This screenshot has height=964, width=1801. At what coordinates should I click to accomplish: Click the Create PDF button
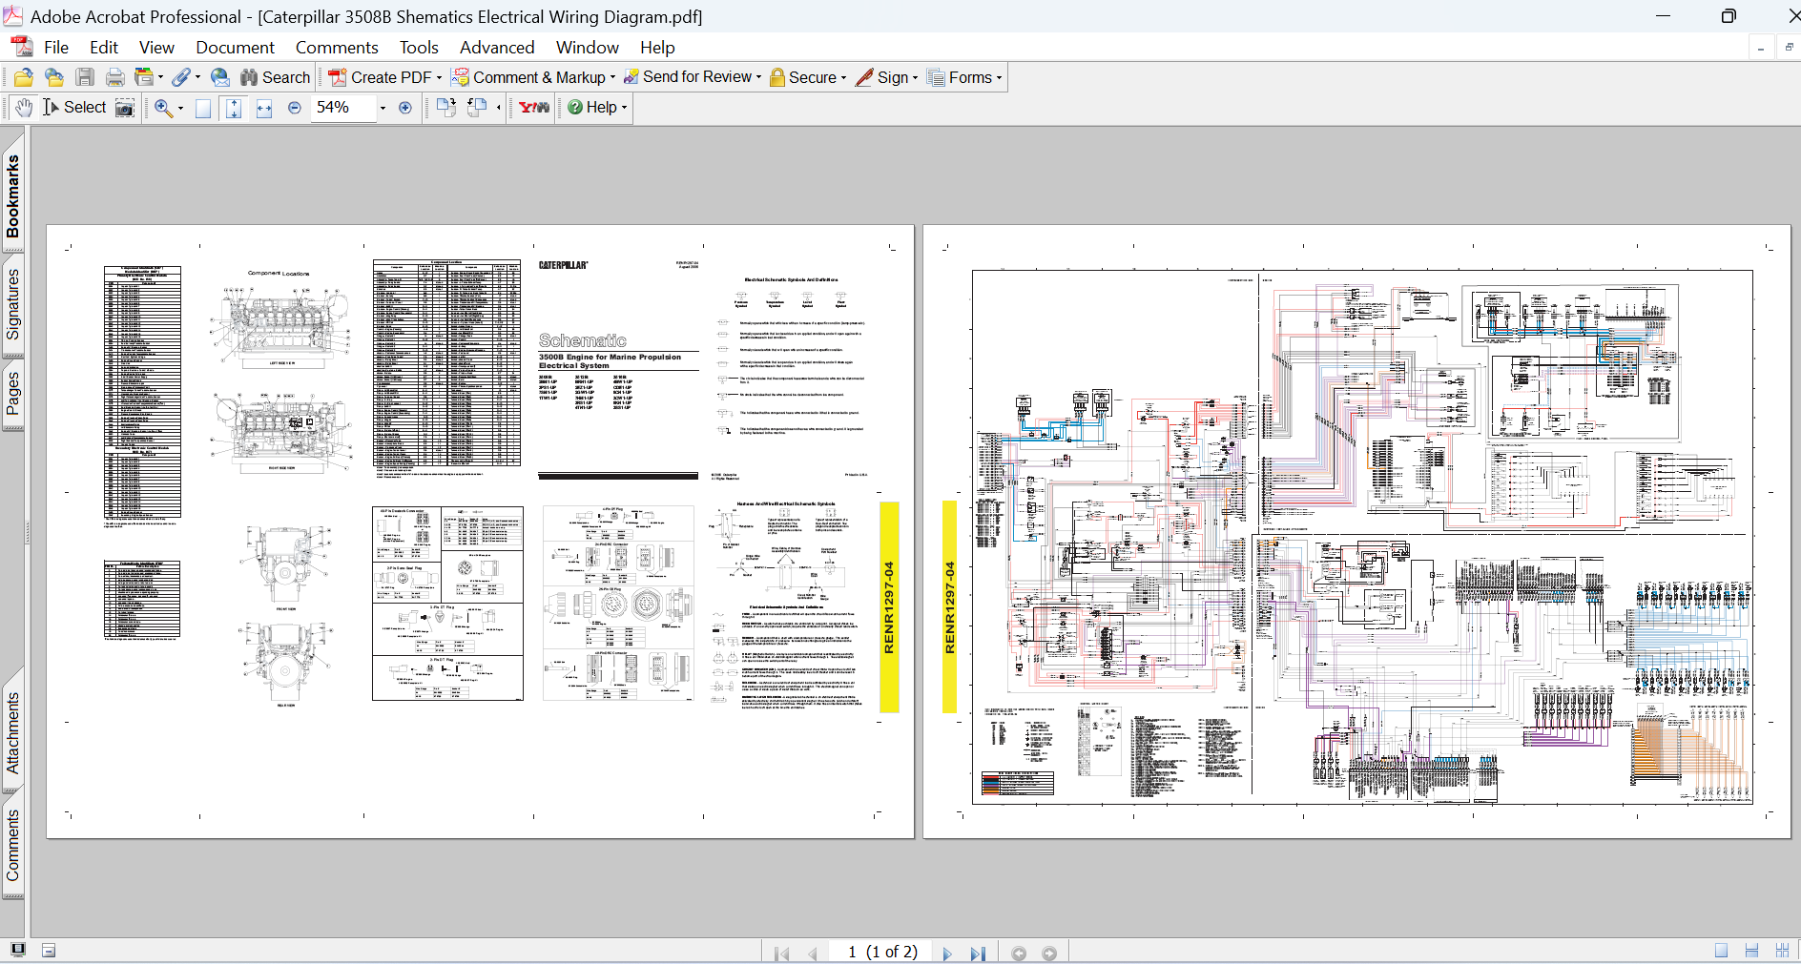coord(385,77)
